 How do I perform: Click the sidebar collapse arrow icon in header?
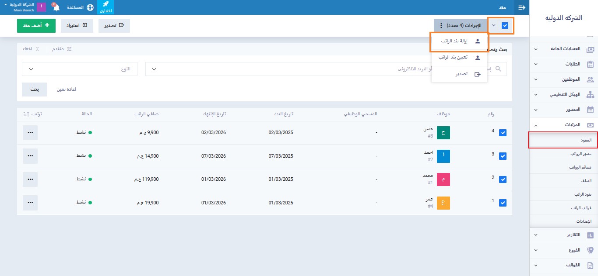click(x=521, y=7)
